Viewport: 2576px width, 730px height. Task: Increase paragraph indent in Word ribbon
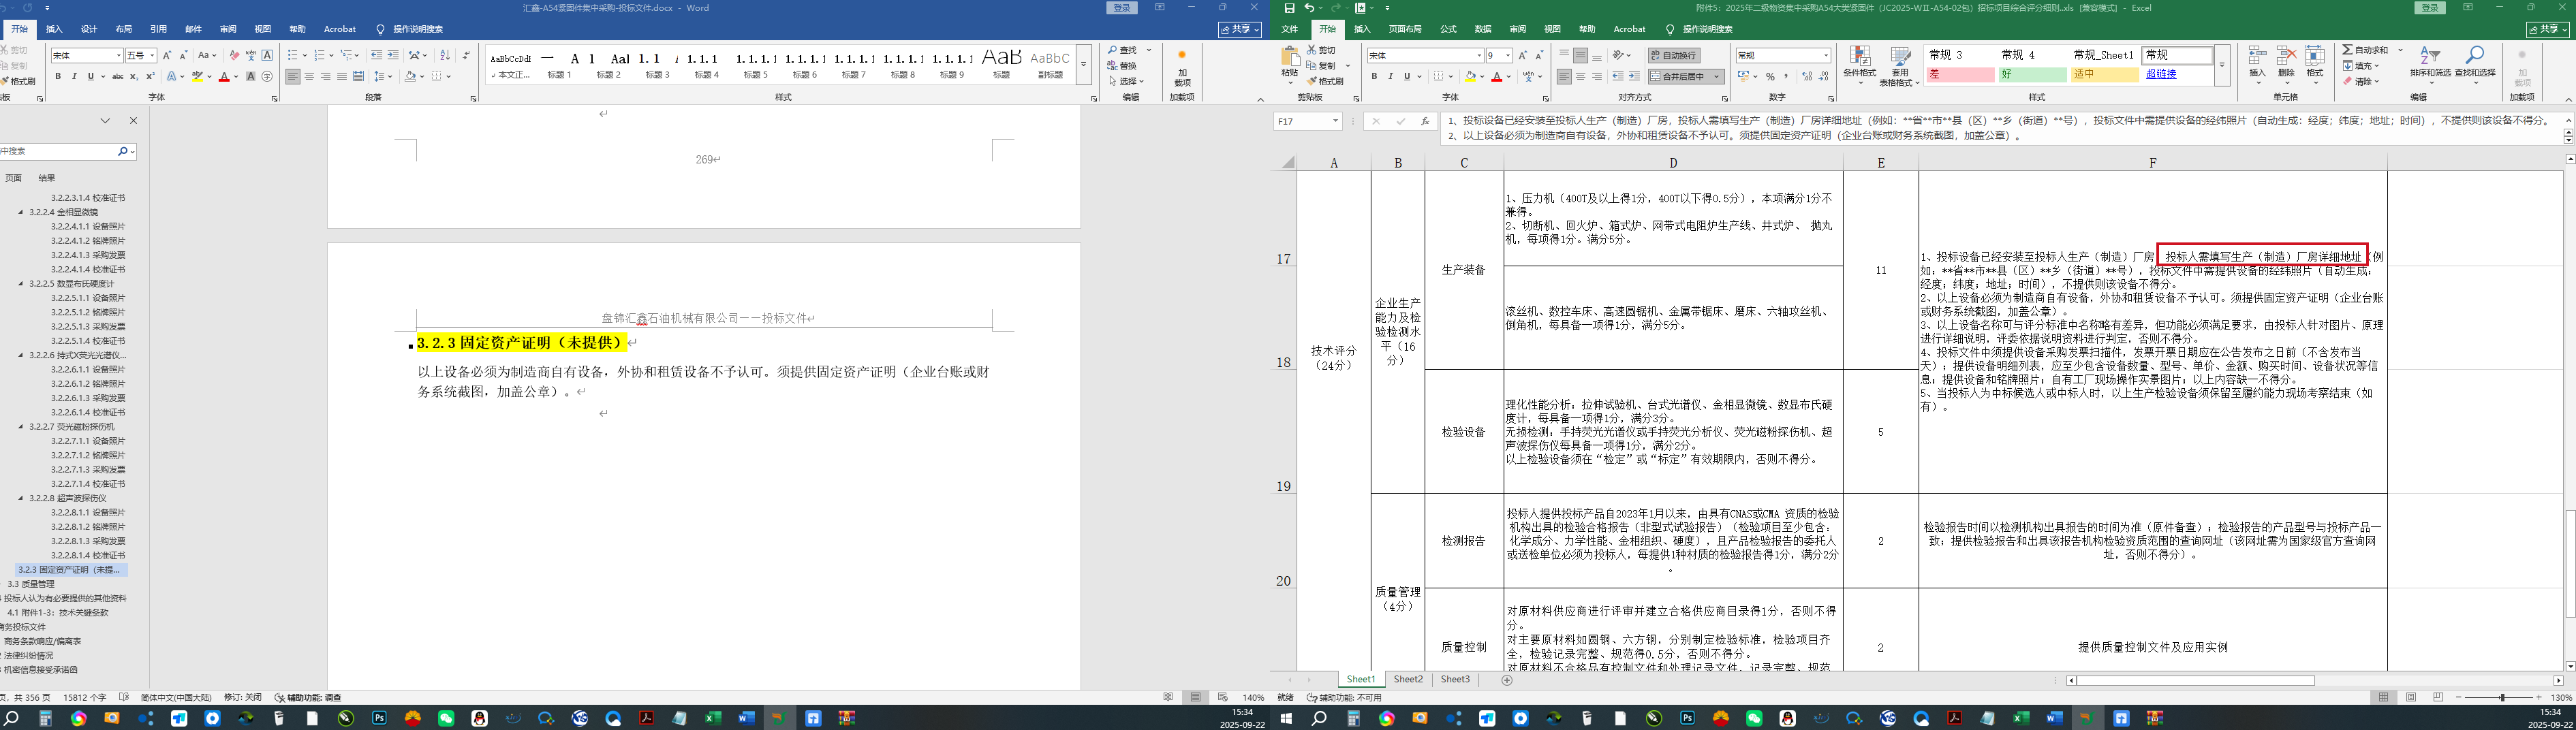point(393,55)
